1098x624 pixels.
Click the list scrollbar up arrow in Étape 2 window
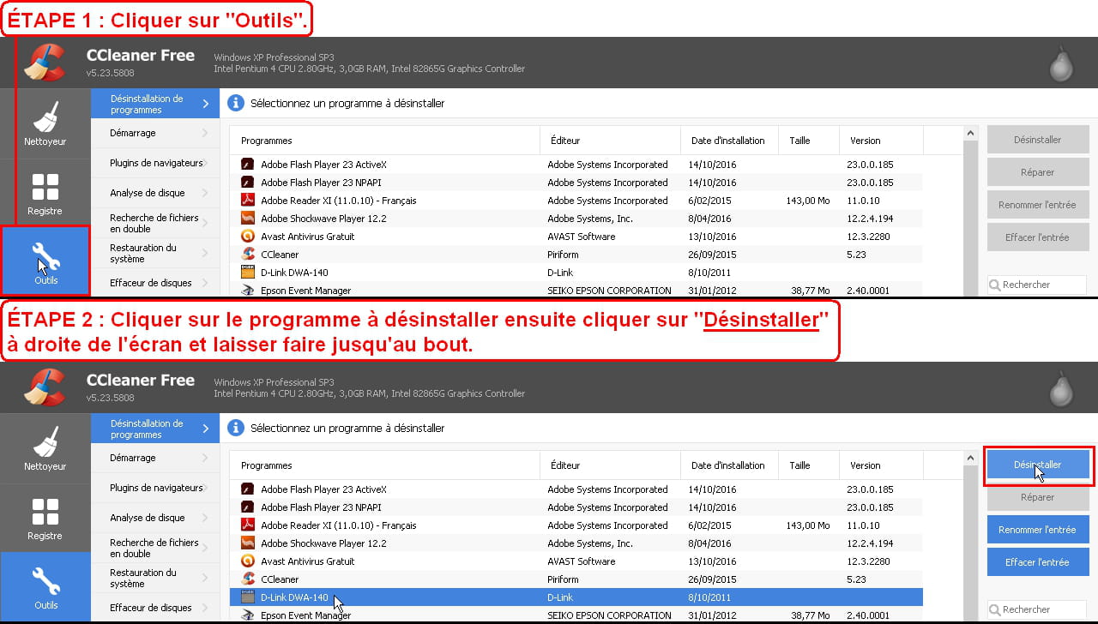pyautogui.click(x=971, y=459)
